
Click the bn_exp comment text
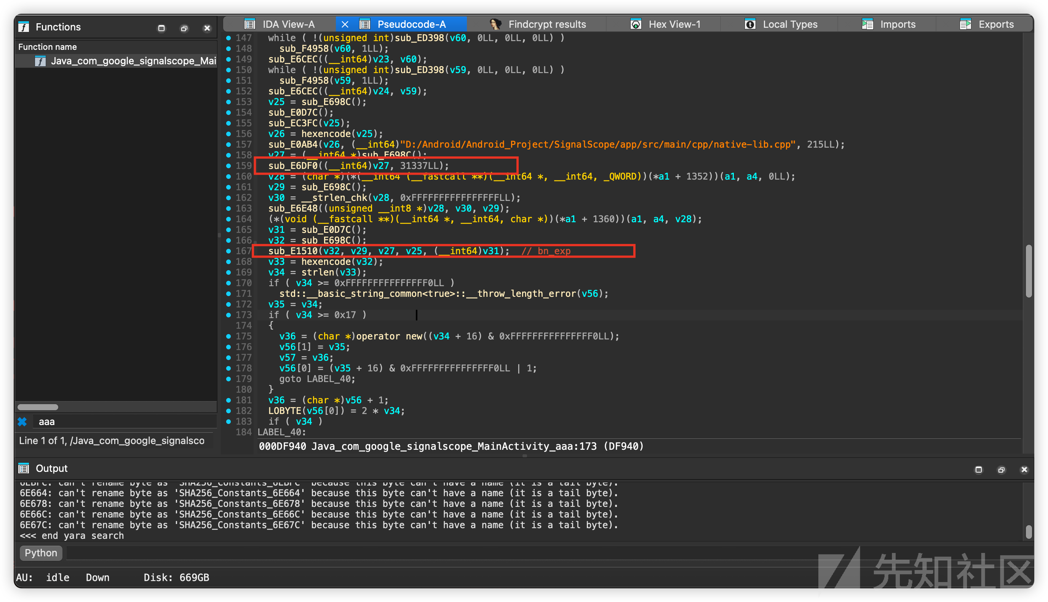click(546, 251)
